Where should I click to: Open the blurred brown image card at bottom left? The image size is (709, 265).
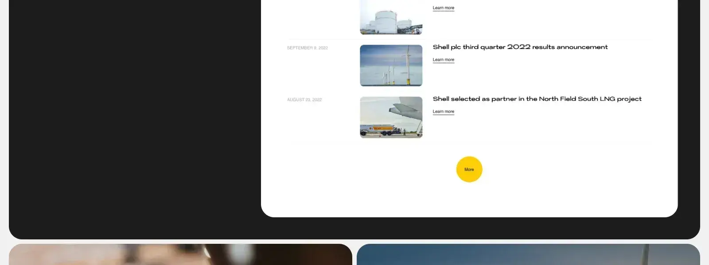tap(180, 254)
